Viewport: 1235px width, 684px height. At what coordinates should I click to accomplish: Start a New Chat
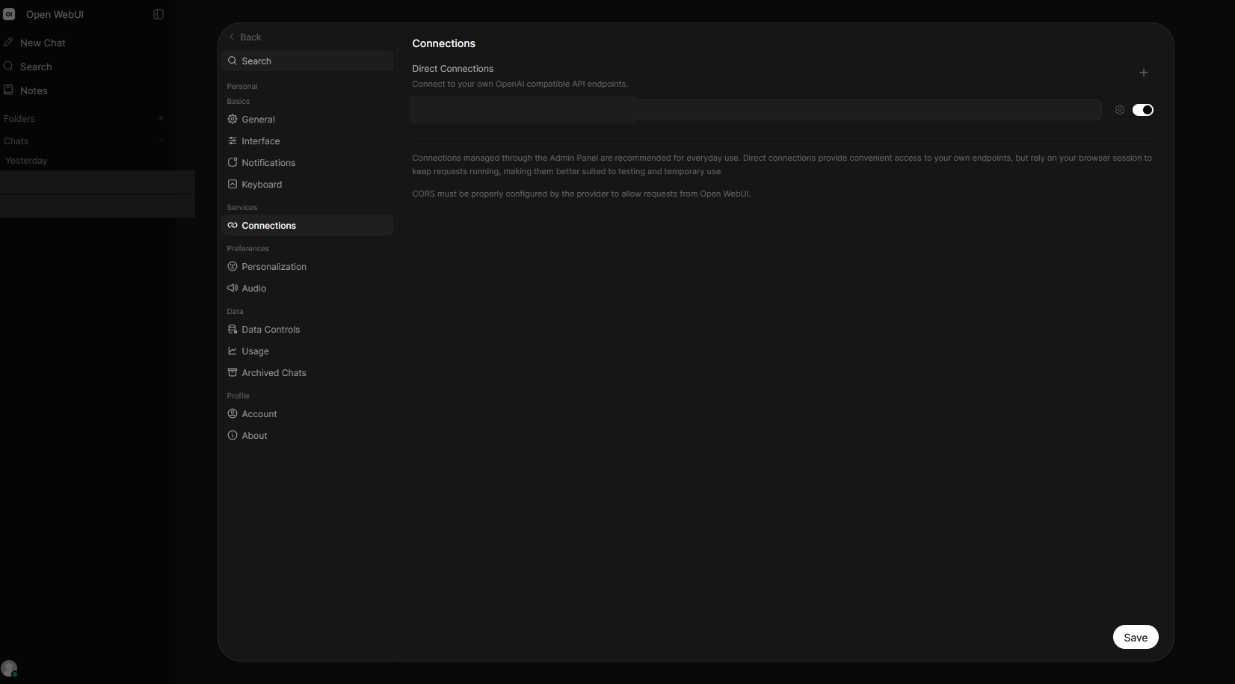pyautogui.click(x=43, y=43)
